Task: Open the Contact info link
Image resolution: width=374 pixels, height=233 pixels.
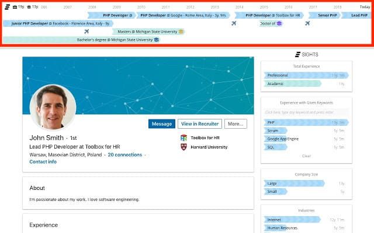Action: click(x=43, y=162)
